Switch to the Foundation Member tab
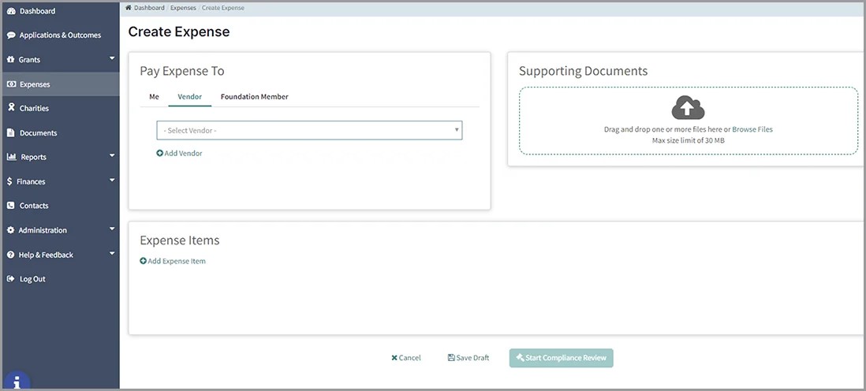The height and width of the screenshot is (391, 866). click(x=255, y=97)
